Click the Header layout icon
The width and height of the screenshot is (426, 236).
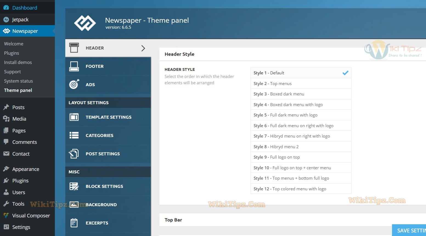click(x=74, y=48)
